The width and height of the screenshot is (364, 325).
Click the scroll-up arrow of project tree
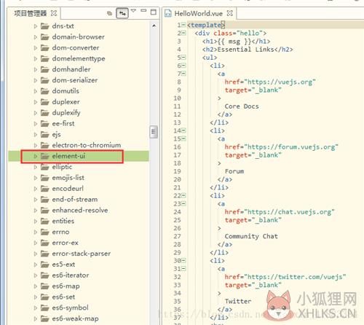coord(154,26)
